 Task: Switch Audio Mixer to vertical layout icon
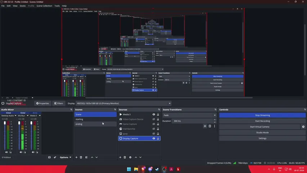point(49,157)
